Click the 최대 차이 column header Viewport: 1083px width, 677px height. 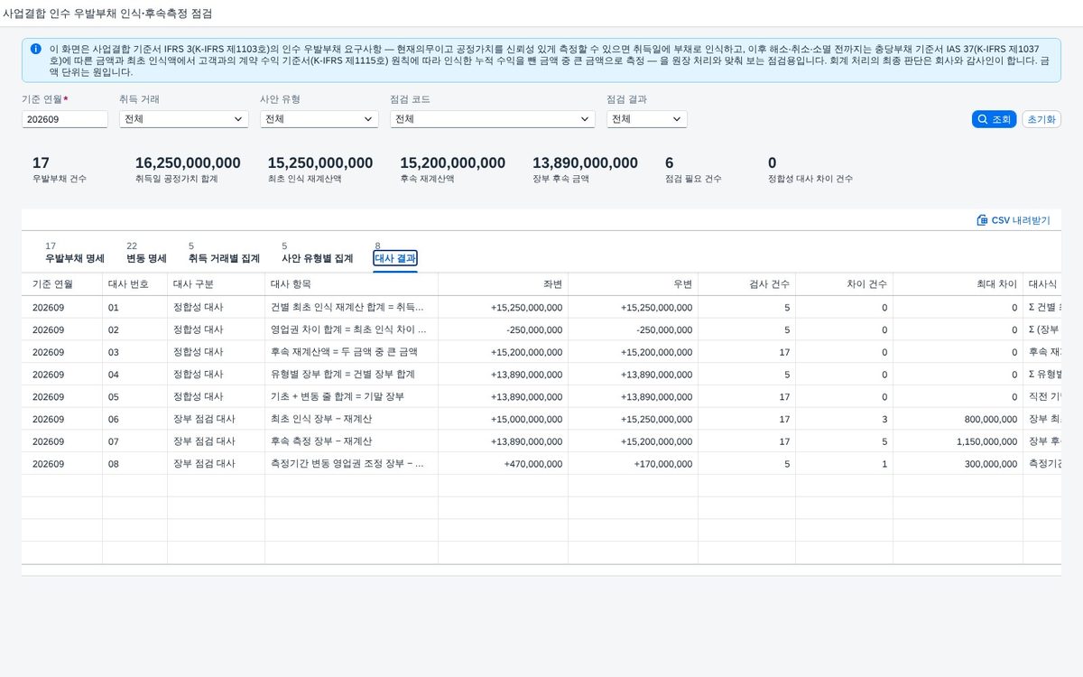tap(958, 284)
